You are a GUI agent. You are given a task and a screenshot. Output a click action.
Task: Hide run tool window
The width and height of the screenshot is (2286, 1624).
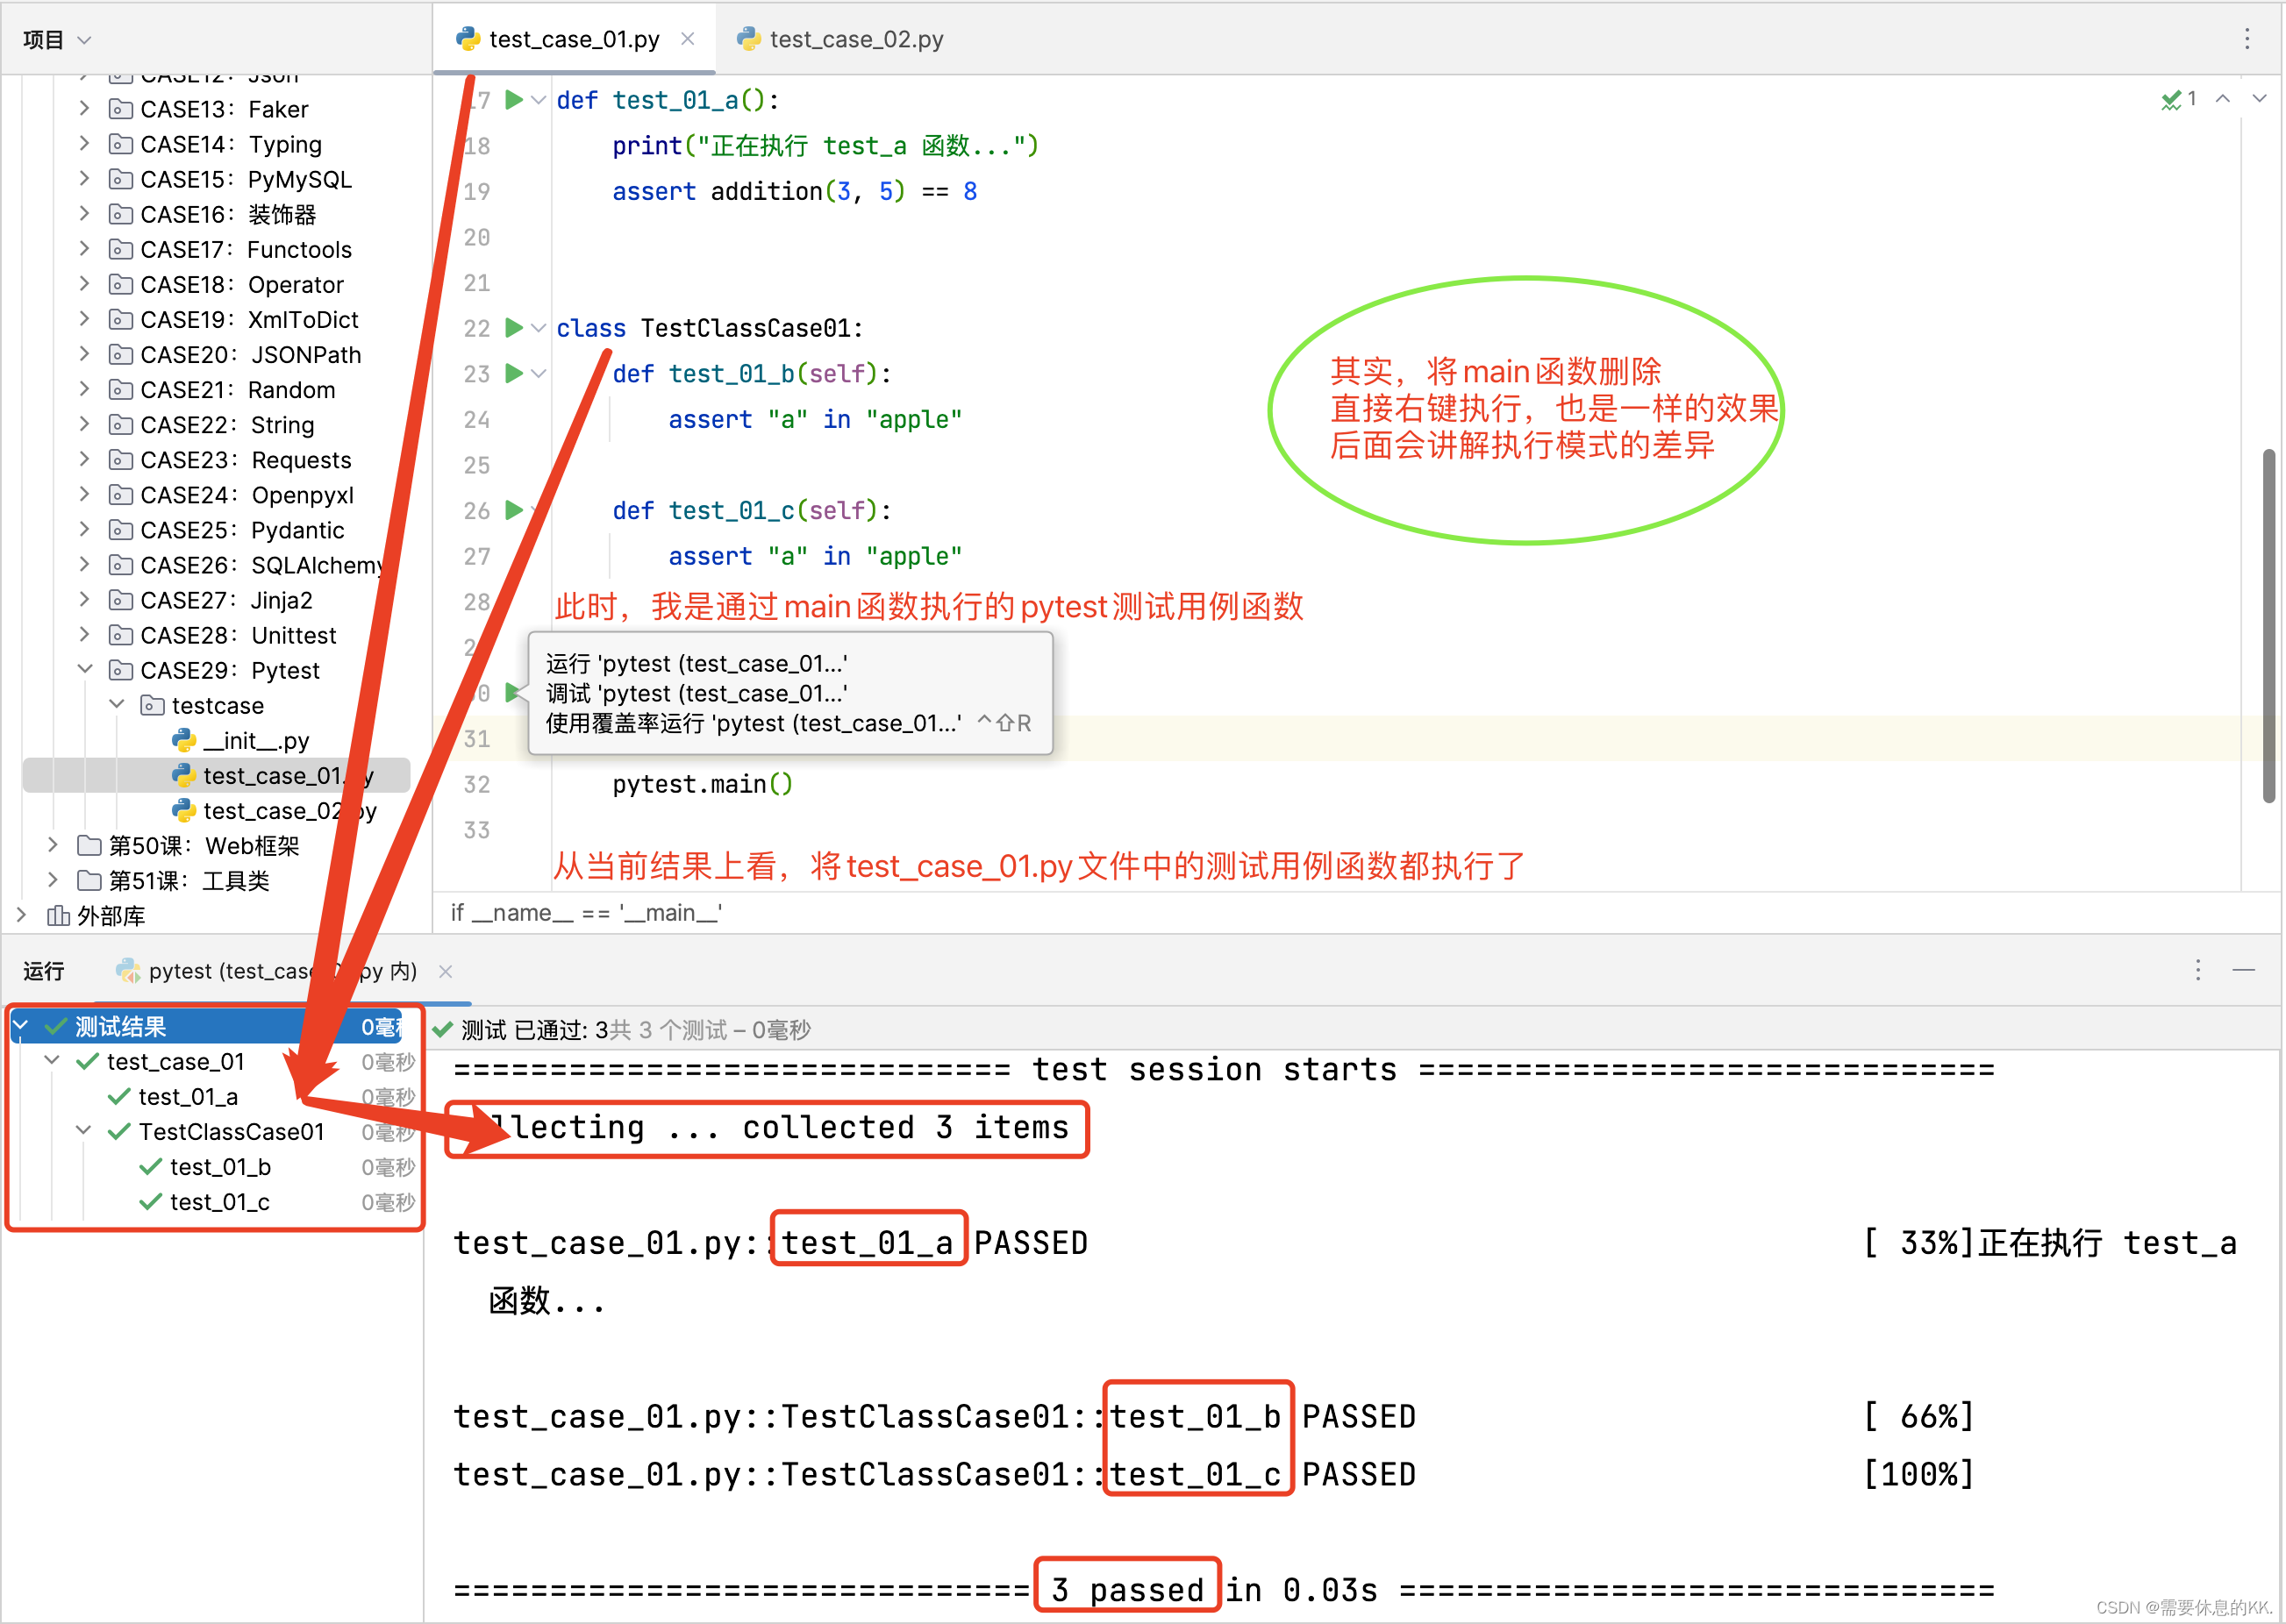(2244, 970)
